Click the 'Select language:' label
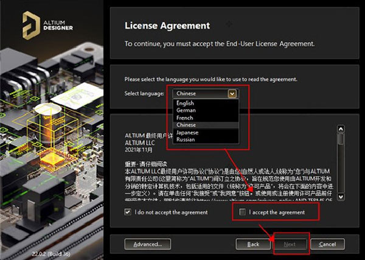 click(x=144, y=94)
